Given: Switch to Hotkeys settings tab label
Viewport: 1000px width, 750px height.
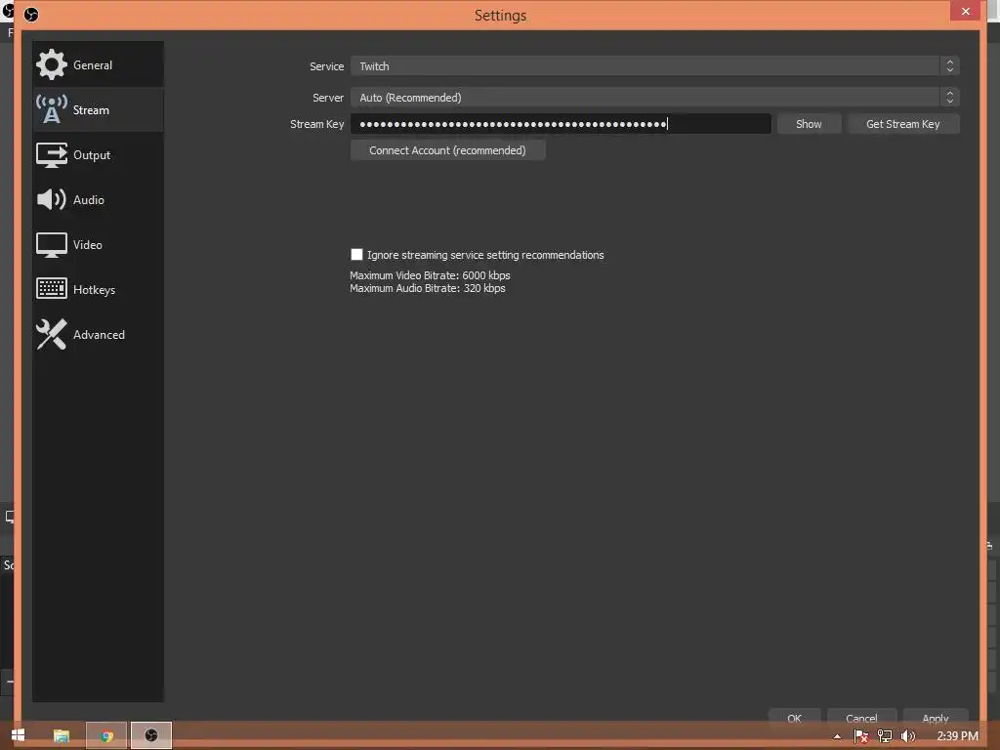Looking at the screenshot, I should point(94,289).
